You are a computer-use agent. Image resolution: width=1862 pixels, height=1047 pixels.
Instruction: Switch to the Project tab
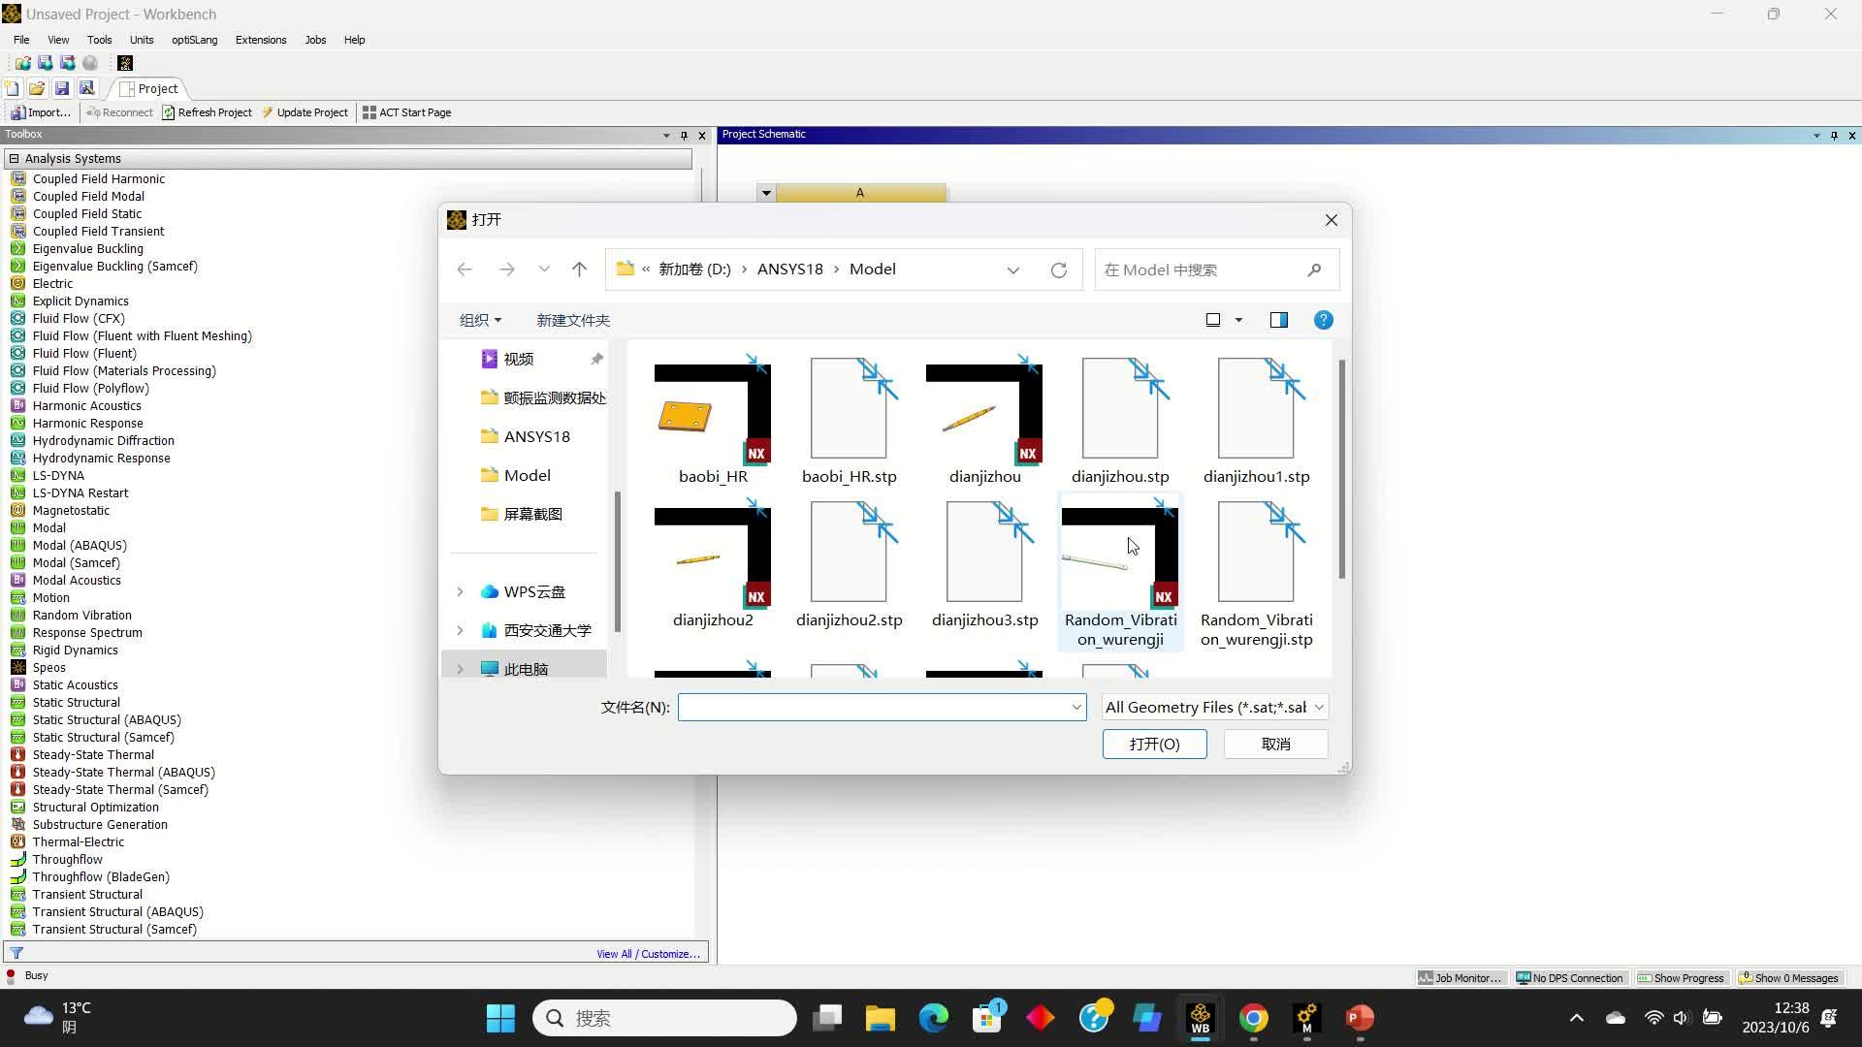[156, 88]
